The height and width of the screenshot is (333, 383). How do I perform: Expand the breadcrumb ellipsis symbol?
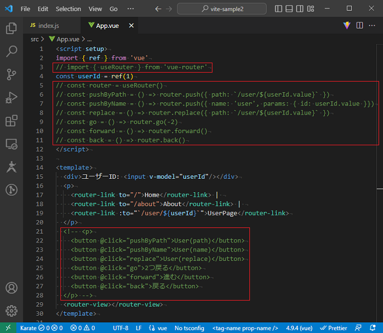coord(89,39)
